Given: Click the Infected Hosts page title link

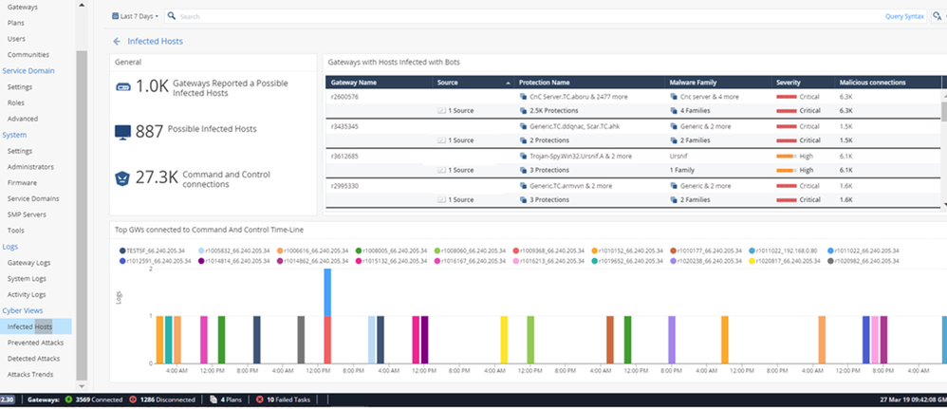Looking at the screenshot, I should 155,42.
